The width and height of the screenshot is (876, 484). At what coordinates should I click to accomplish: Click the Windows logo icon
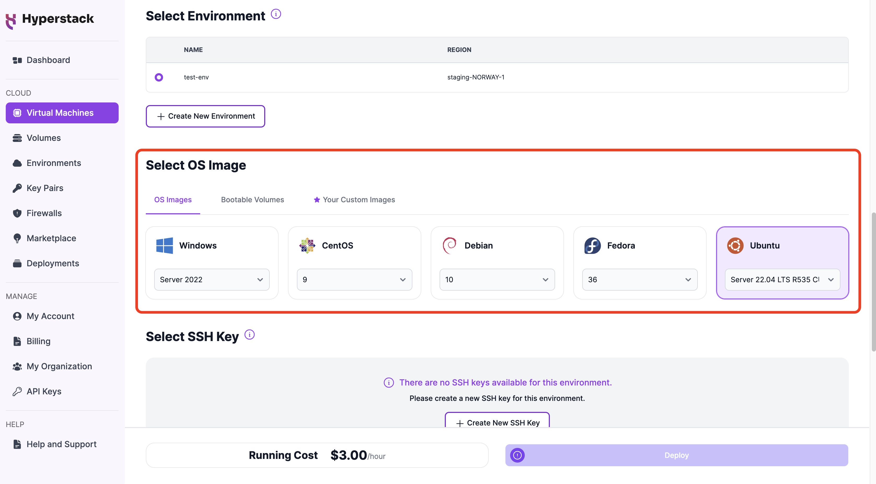[165, 246]
